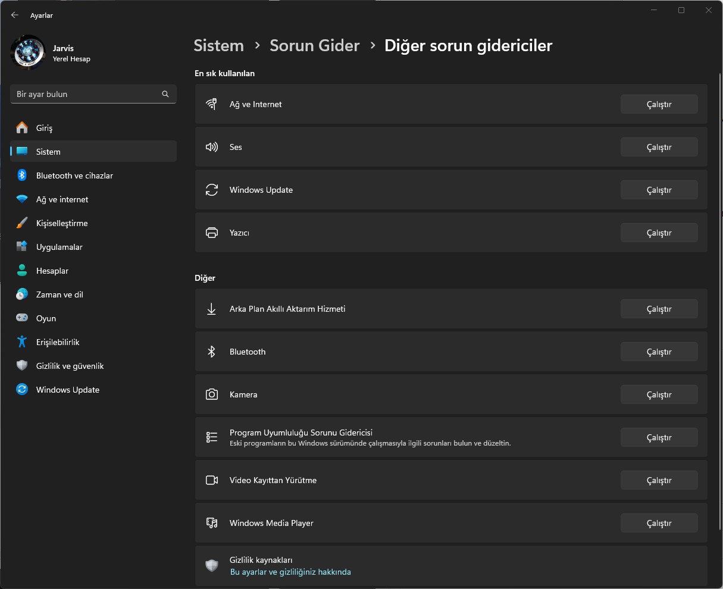Click the Oyun gamepad icon in the sidebar
This screenshot has height=589, width=723.
tap(22, 318)
